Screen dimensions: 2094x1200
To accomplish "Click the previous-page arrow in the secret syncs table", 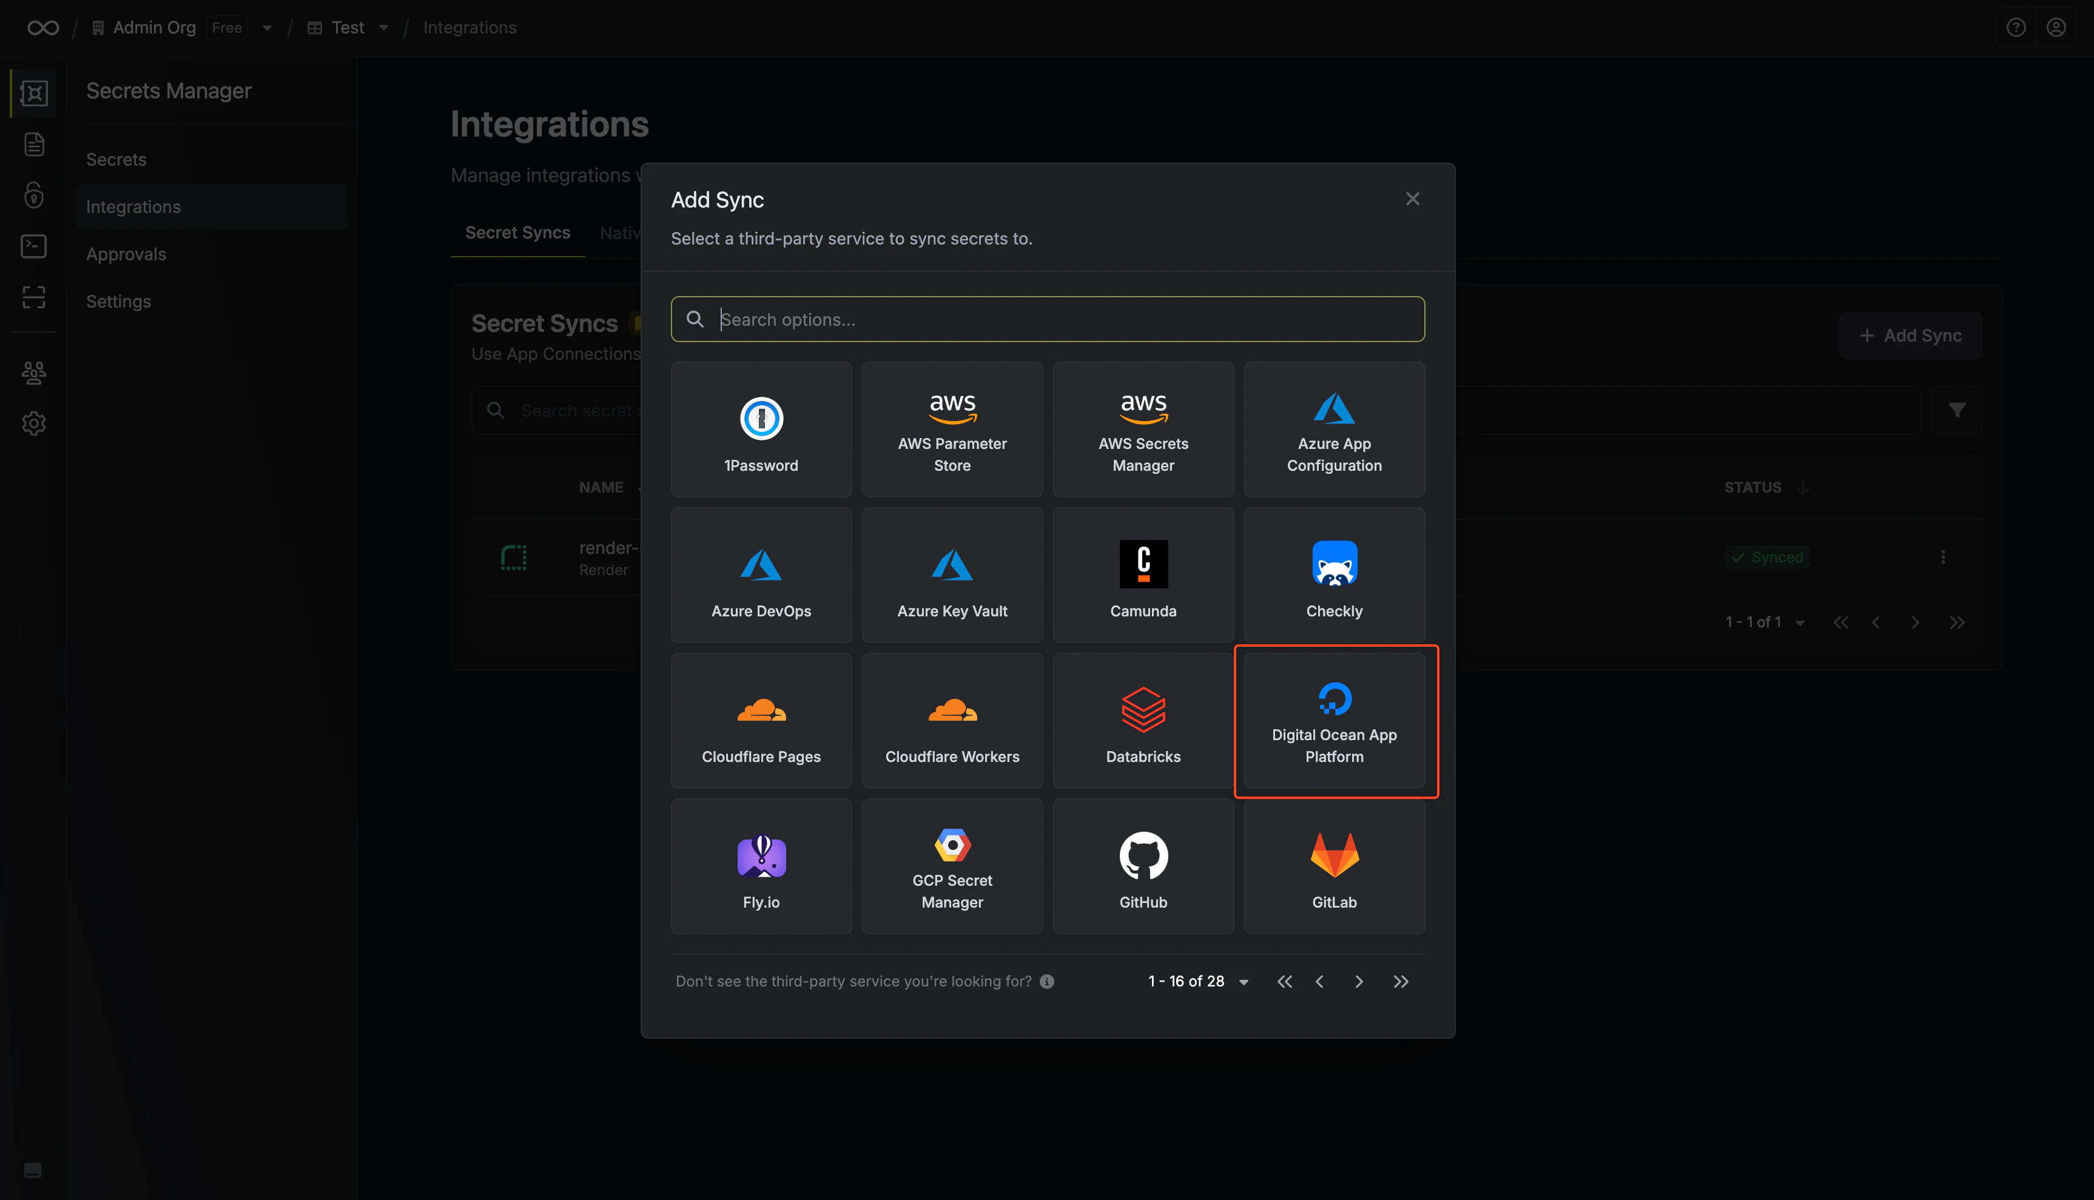I will tap(1876, 622).
